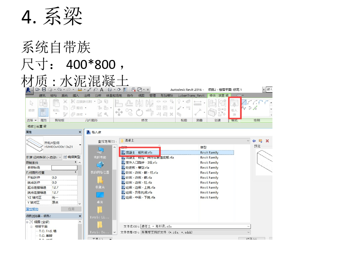This screenshot has height=253, width=337.
Task: Open the Metric Li... folder in sidebar
Action: 100,213
